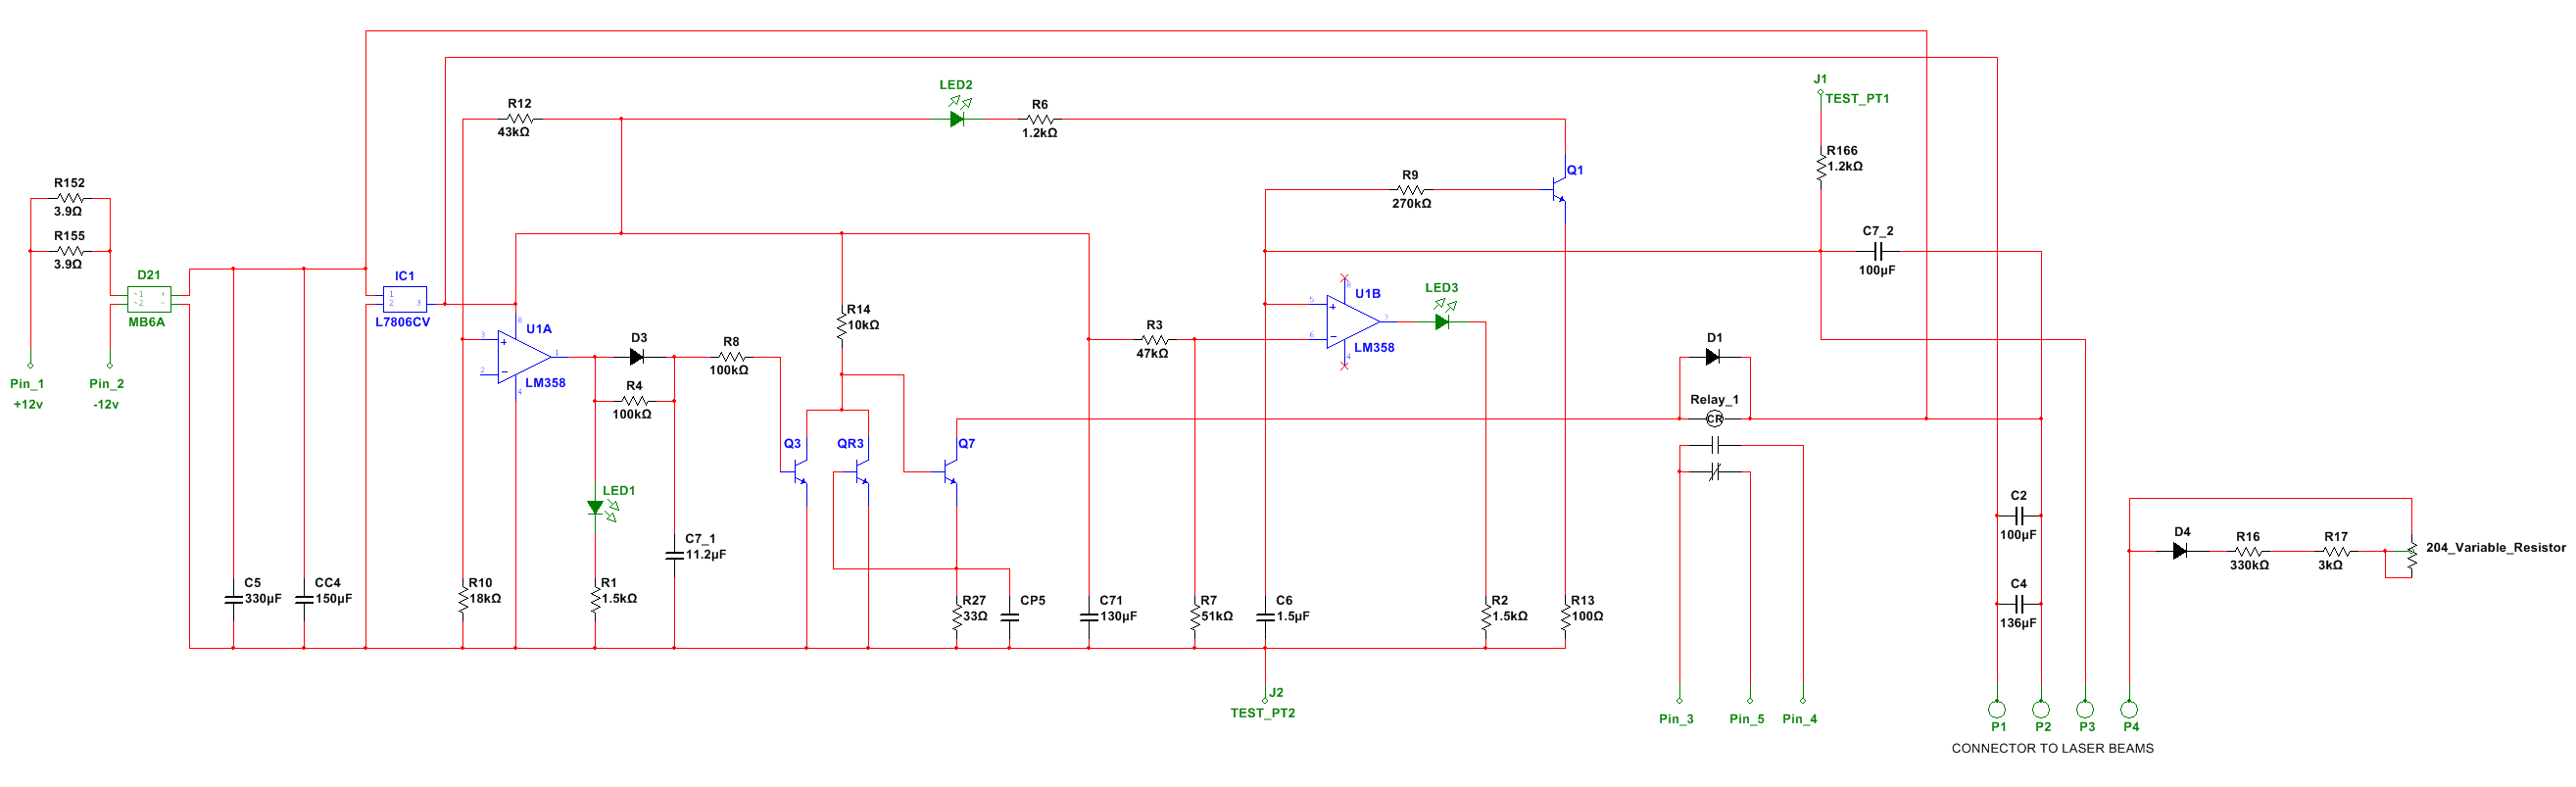Click the Q1 transistor symbol

click(x=1559, y=188)
